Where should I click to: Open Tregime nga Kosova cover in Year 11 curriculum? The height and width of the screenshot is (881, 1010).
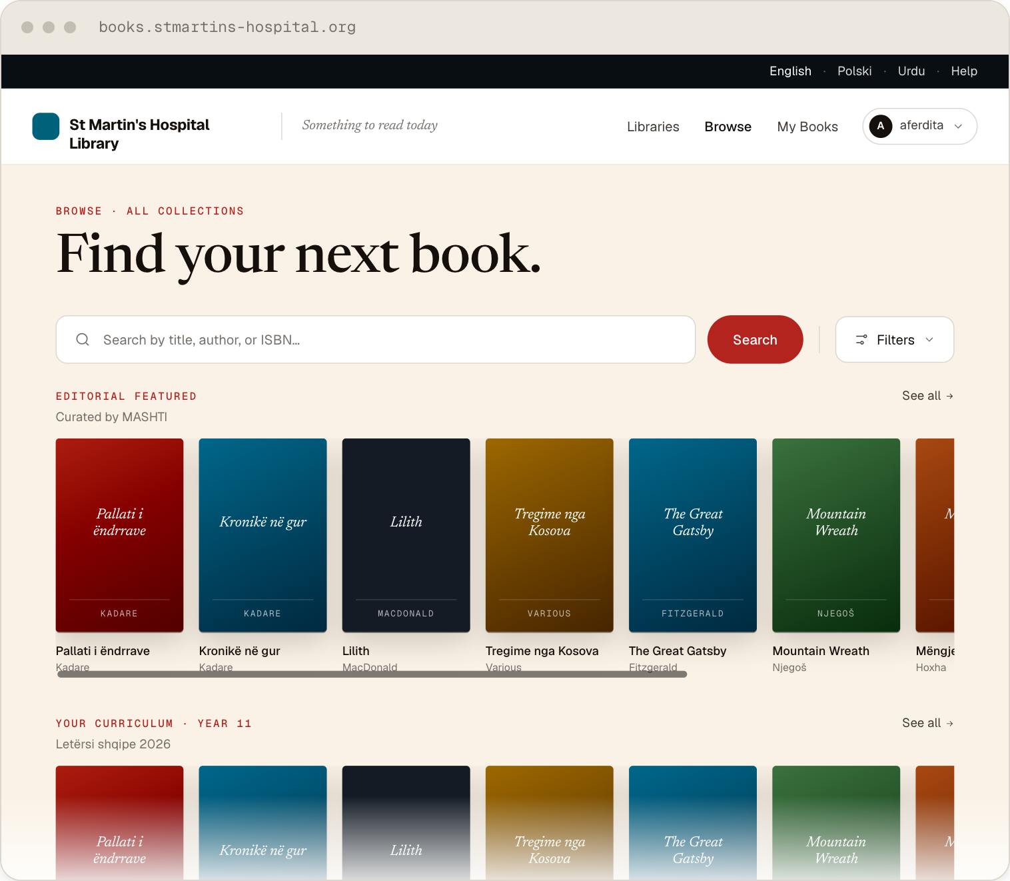pos(550,823)
